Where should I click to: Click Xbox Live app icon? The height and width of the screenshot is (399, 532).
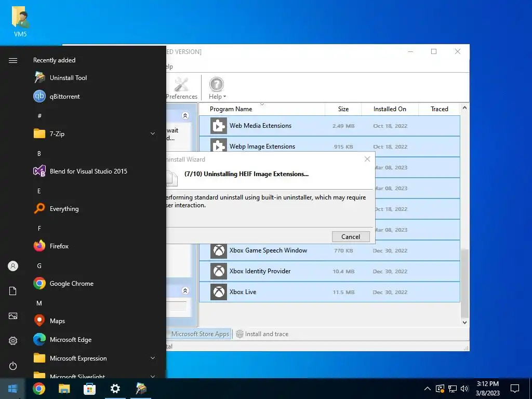(x=219, y=292)
